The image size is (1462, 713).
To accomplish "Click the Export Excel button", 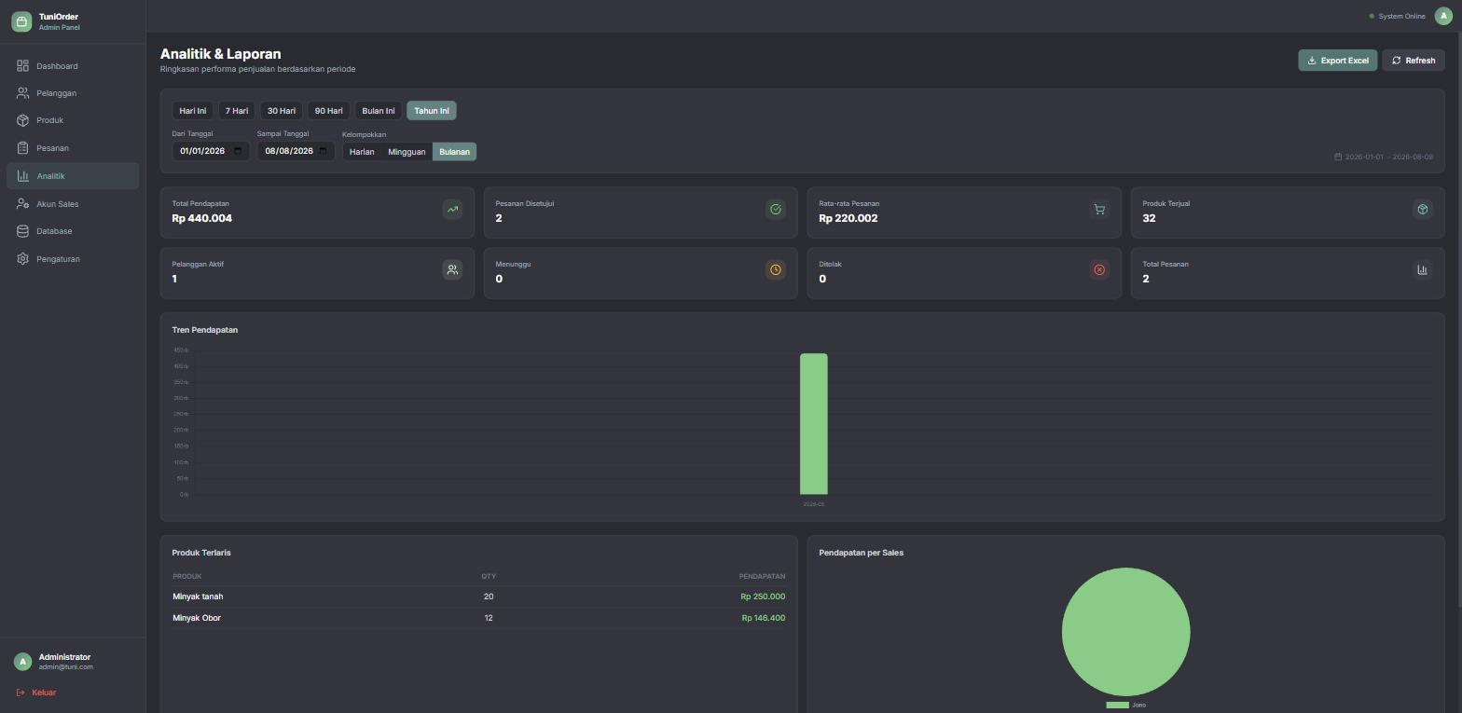I will pos(1338,61).
